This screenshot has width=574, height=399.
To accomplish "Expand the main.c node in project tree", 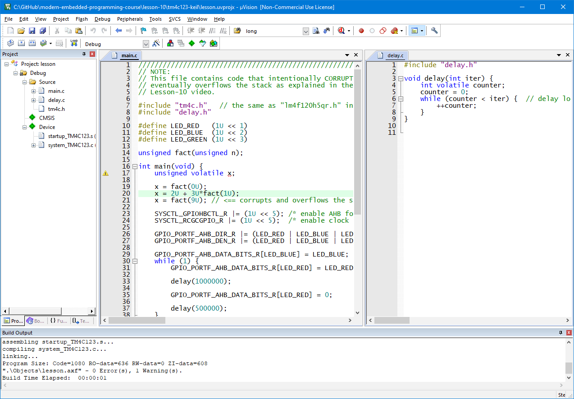I will pos(34,91).
